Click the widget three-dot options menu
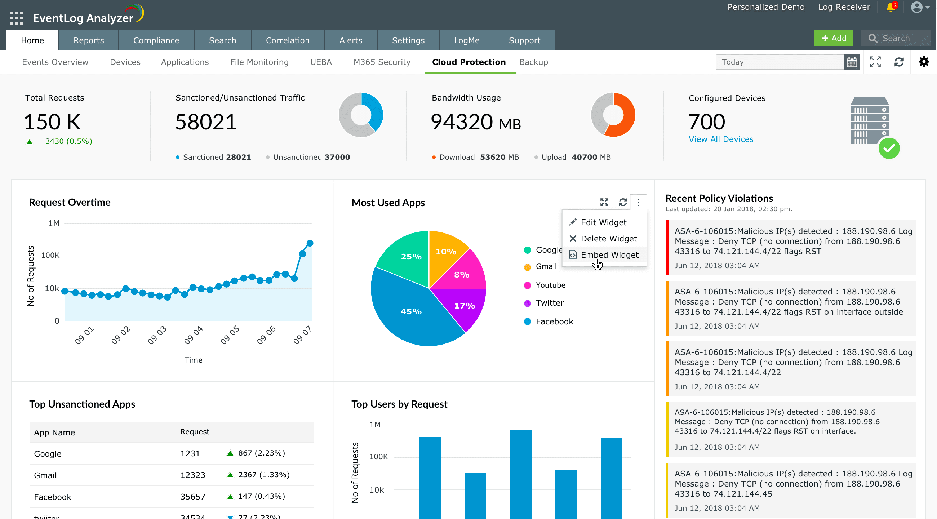 pyautogui.click(x=638, y=203)
